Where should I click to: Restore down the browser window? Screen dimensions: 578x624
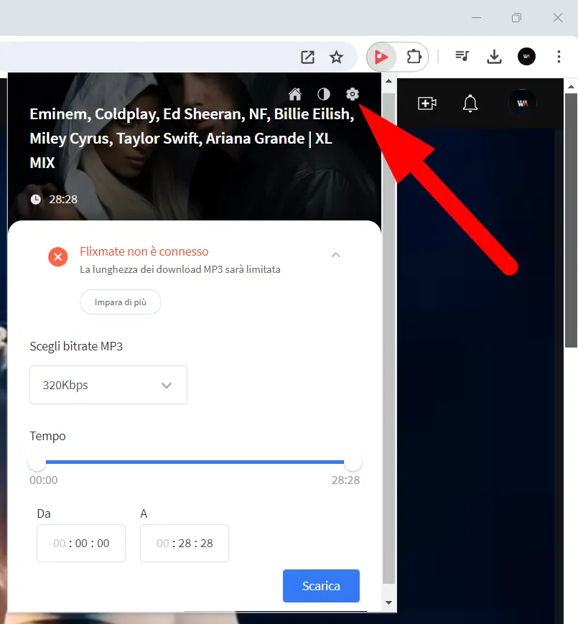516,17
